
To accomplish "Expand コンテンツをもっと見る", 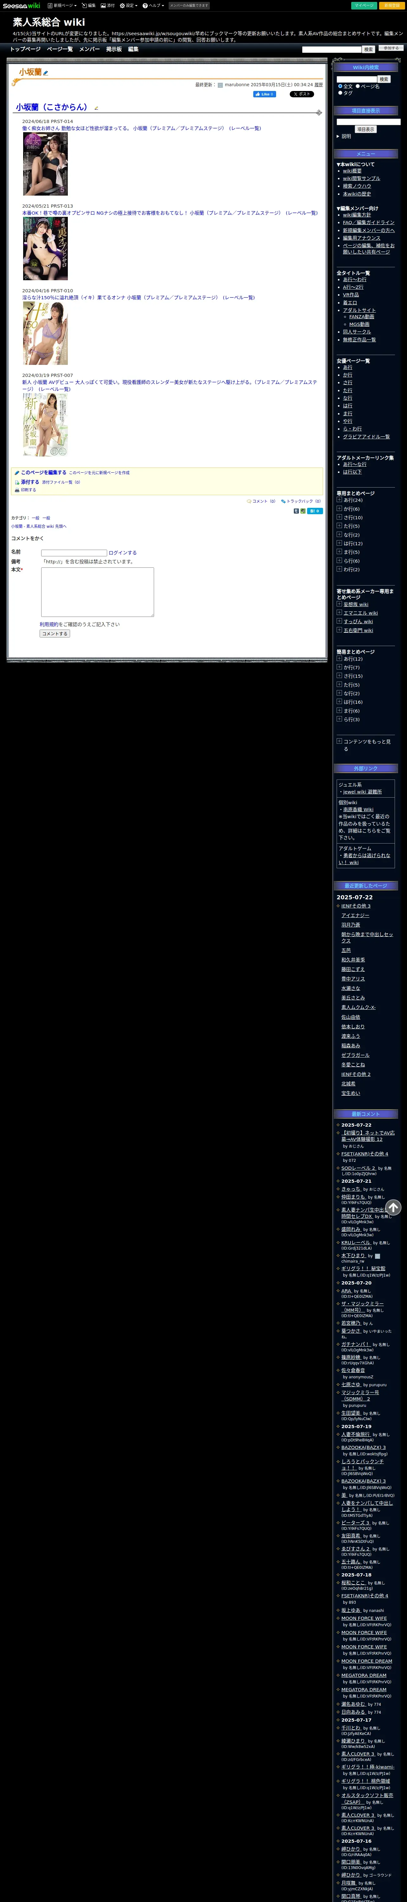I will pyautogui.click(x=339, y=741).
